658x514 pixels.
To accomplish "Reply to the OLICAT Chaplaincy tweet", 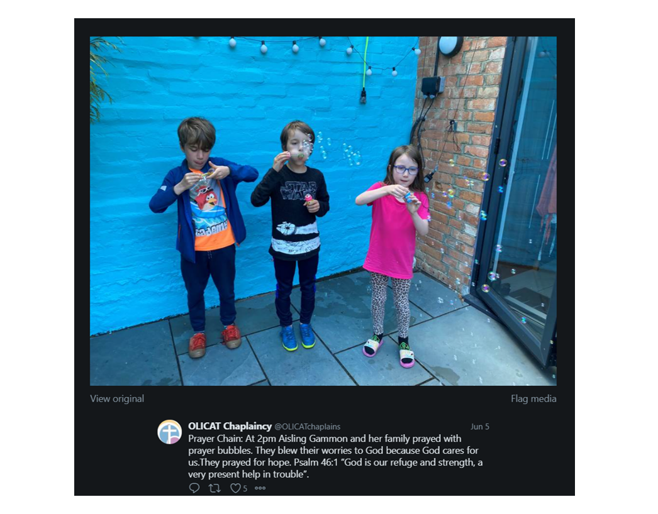I will tap(194, 488).
